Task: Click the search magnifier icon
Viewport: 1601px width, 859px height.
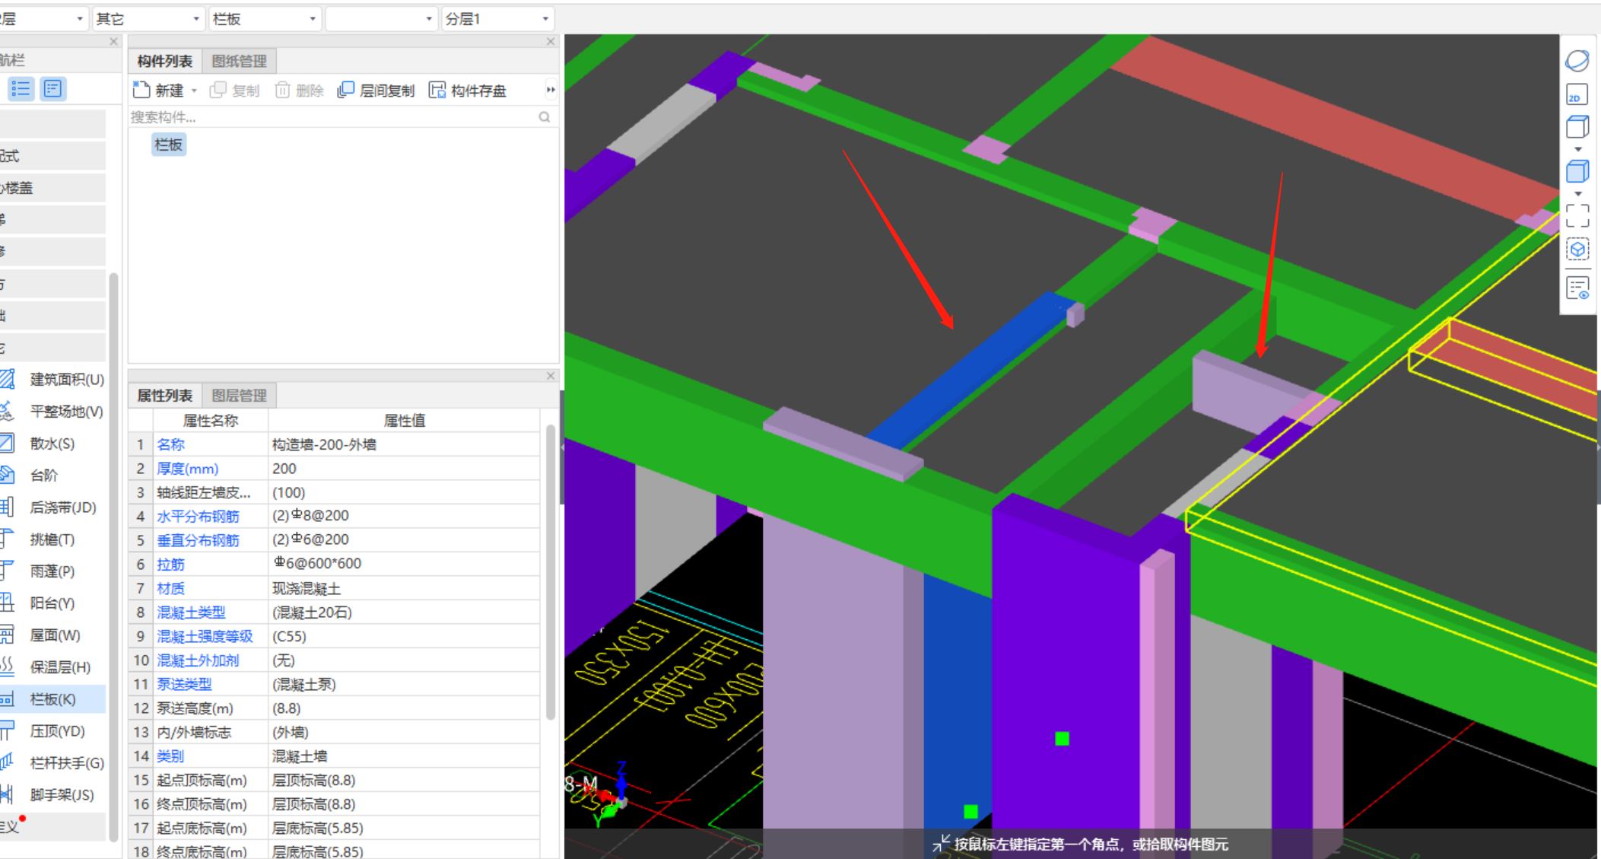Action: [545, 117]
